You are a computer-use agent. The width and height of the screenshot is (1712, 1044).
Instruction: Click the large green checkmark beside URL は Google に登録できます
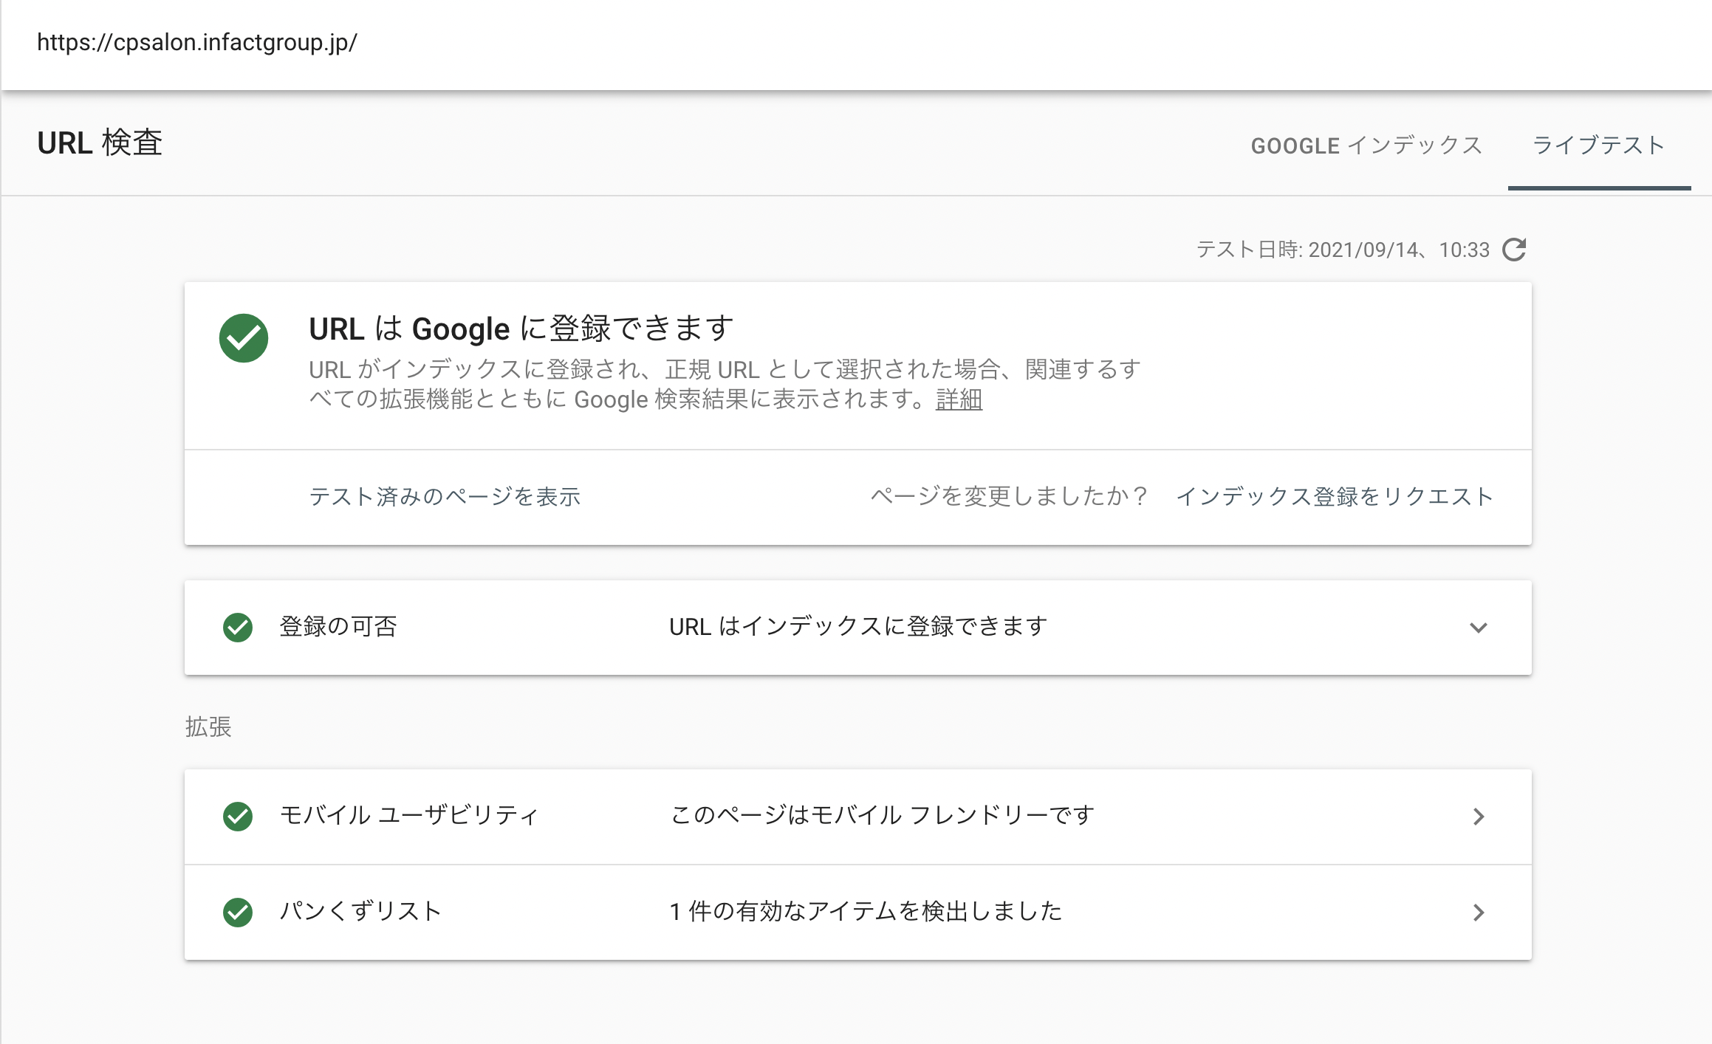click(244, 338)
